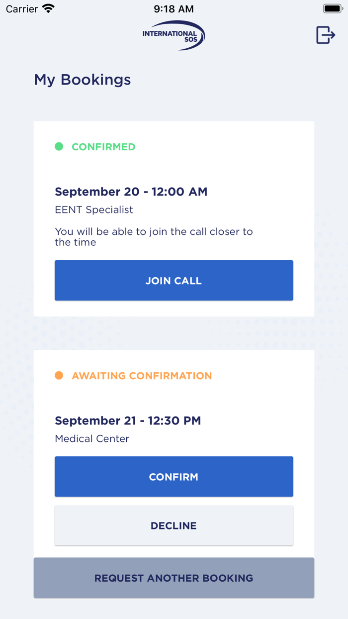The width and height of the screenshot is (348, 619).
Task: Click the Medical Center label
Action: coord(91,438)
